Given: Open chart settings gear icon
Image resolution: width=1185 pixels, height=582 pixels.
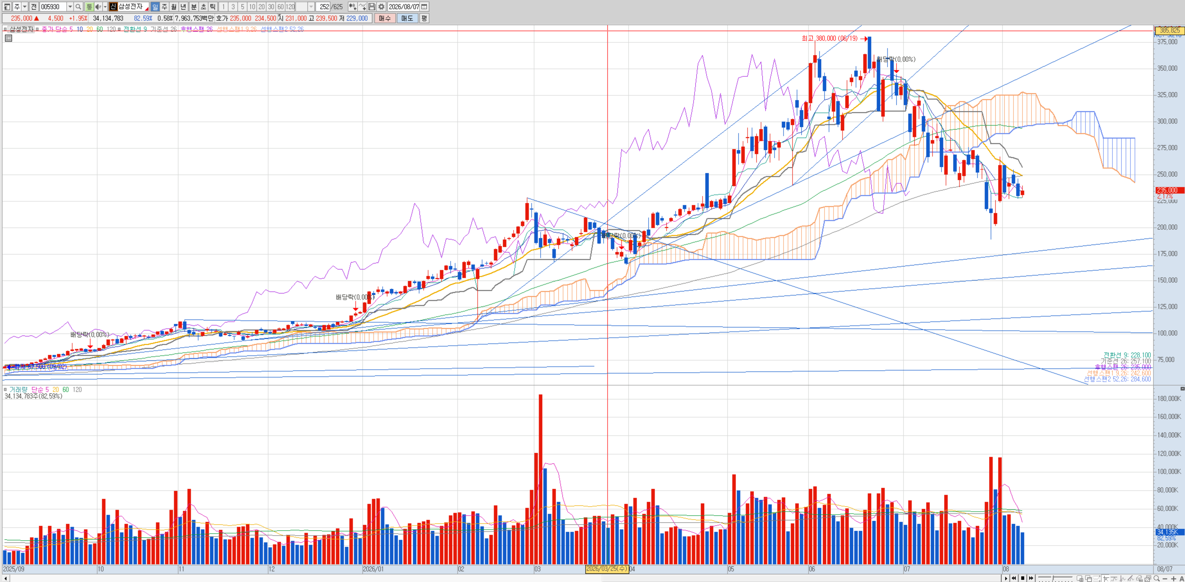Looking at the screenshot, I should (381, 6).
